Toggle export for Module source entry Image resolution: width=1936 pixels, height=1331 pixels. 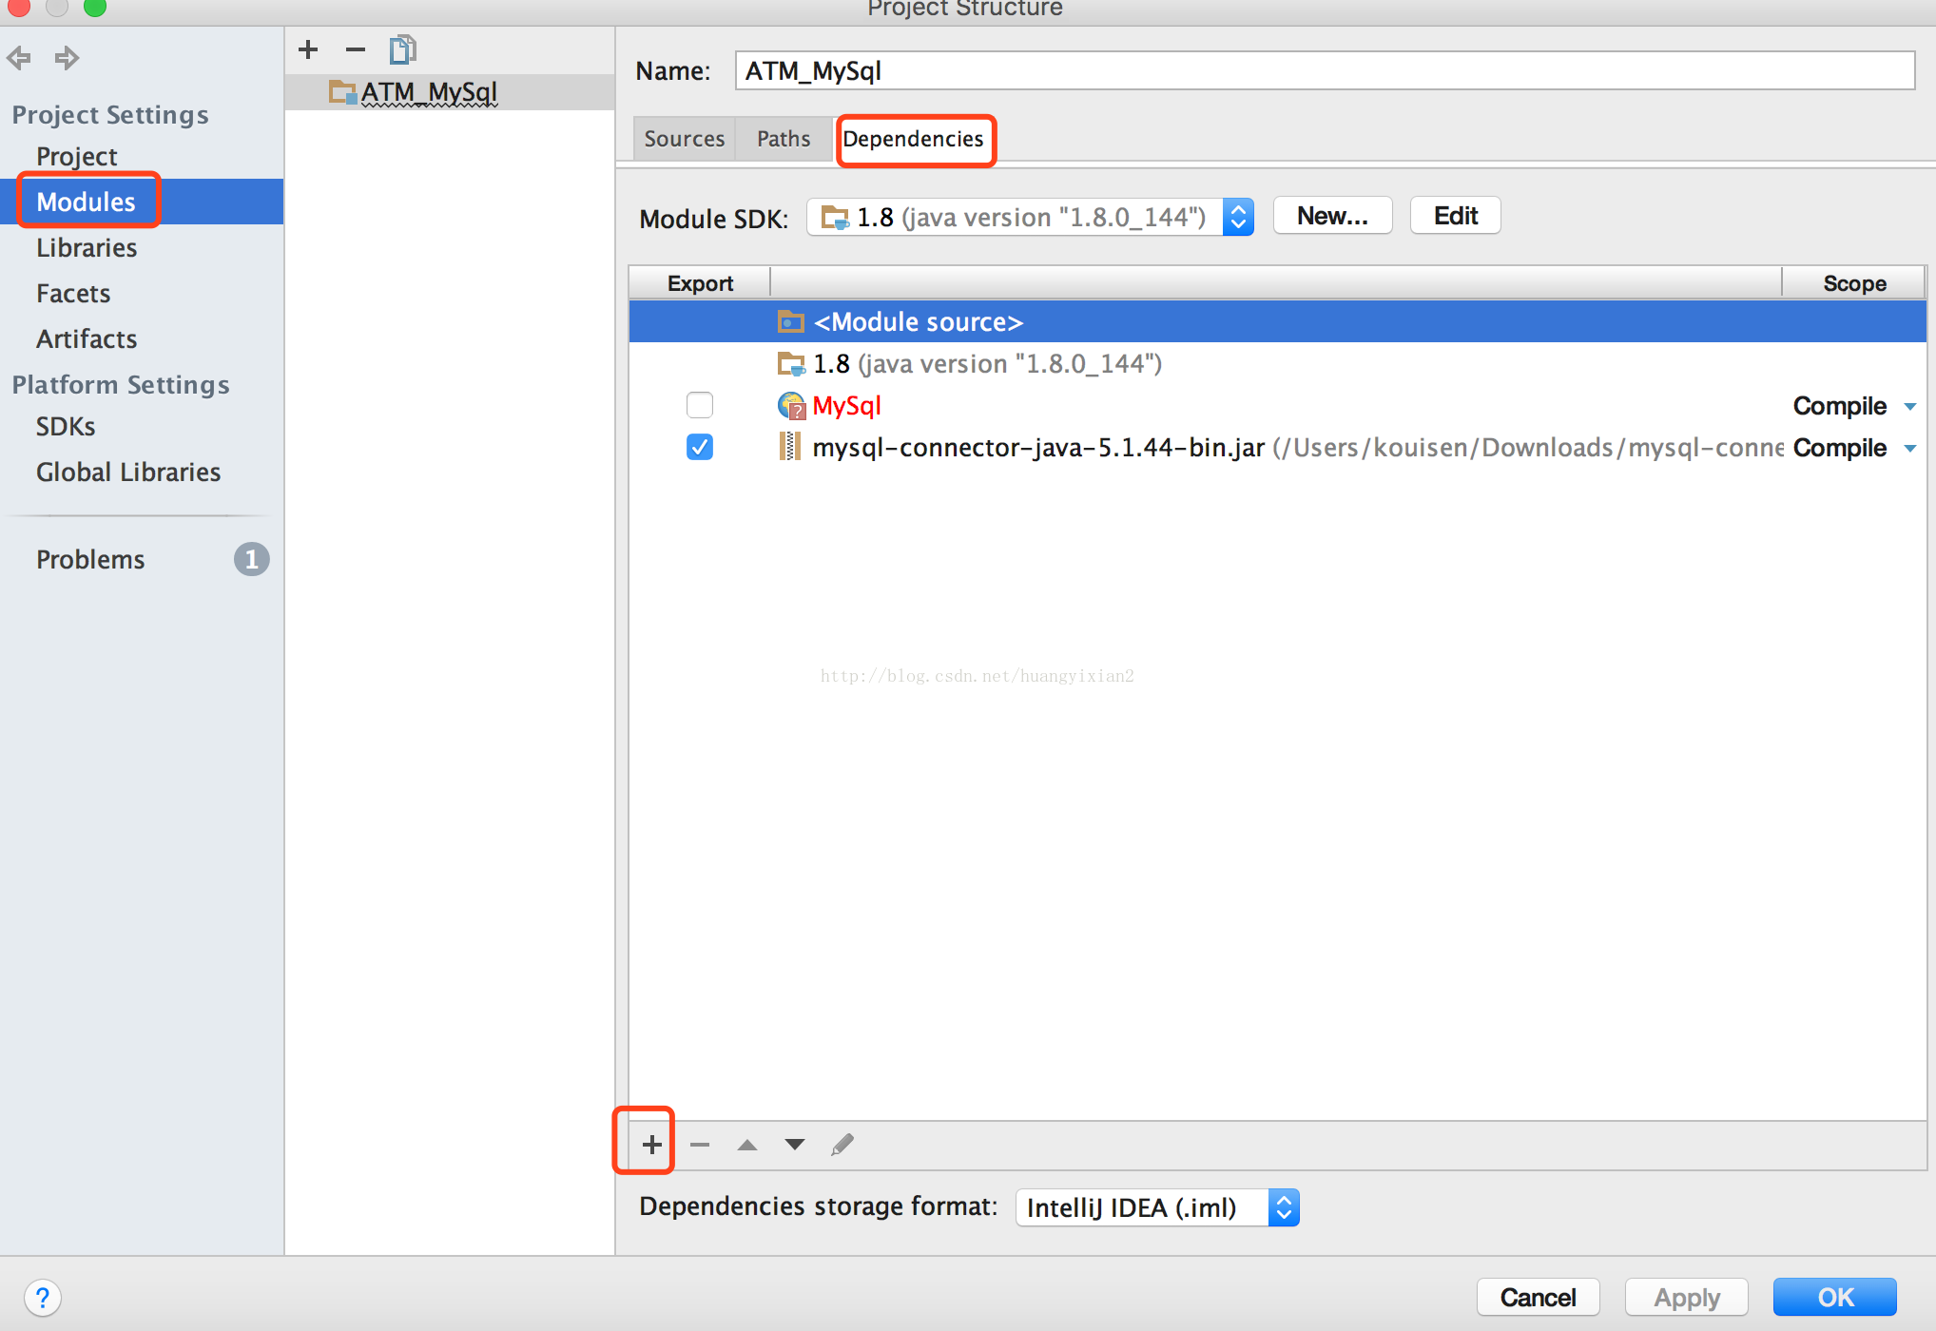[x=699, y=320]
